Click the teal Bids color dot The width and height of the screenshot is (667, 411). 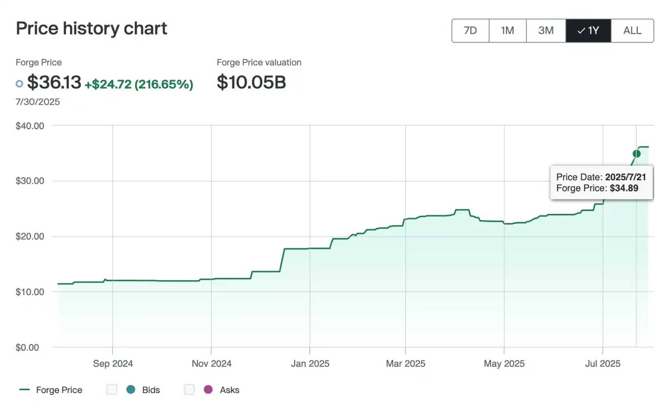[x=131, y=389]
